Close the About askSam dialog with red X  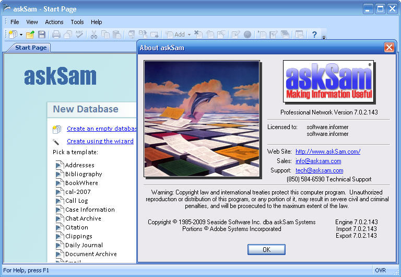click(389, 48)
